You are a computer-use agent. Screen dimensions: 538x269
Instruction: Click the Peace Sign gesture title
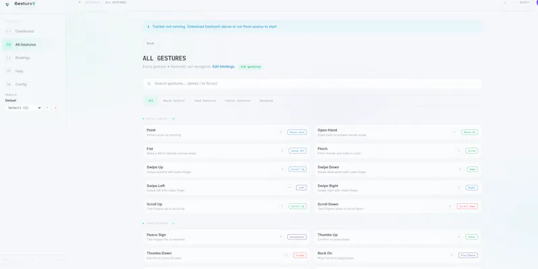click(156, 235)
